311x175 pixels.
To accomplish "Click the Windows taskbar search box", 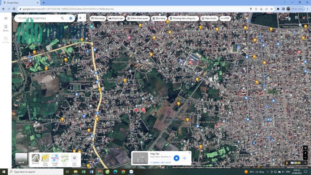I will 36,172.
